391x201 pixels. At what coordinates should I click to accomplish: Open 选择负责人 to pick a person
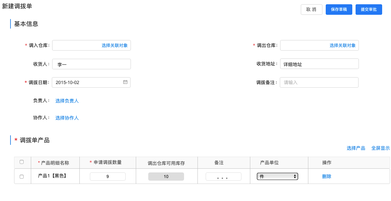(x=67, y=101)
